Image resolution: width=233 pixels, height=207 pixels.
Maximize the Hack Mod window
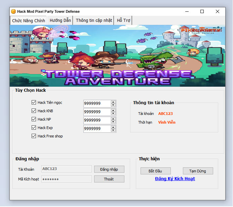(202, 11)
